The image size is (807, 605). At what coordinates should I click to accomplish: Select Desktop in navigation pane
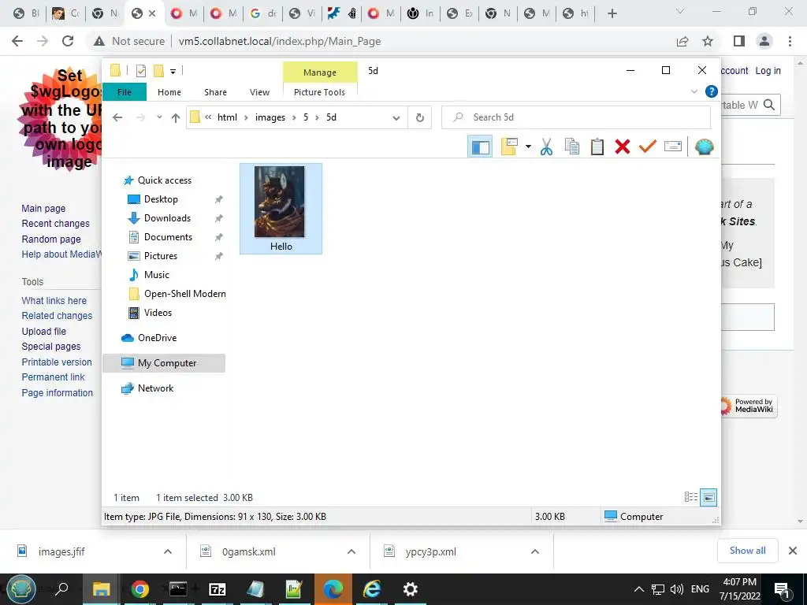coord(161,199)
